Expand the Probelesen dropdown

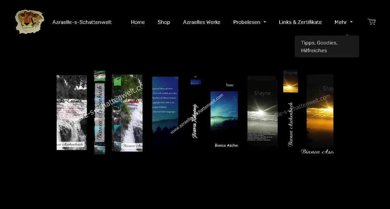tap(249, 22)
